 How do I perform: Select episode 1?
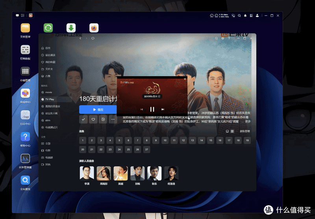(83, 140)
